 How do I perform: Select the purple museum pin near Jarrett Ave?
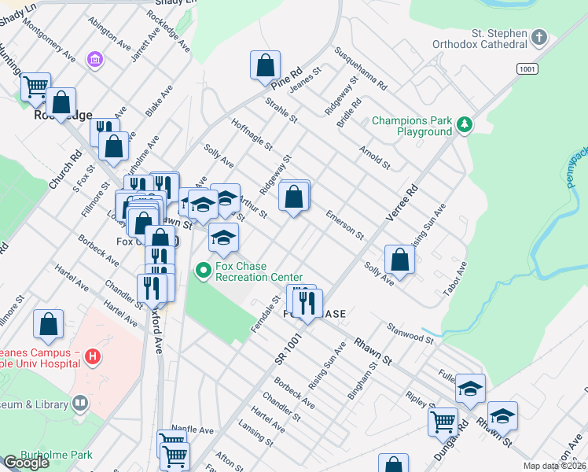[95, 59]
